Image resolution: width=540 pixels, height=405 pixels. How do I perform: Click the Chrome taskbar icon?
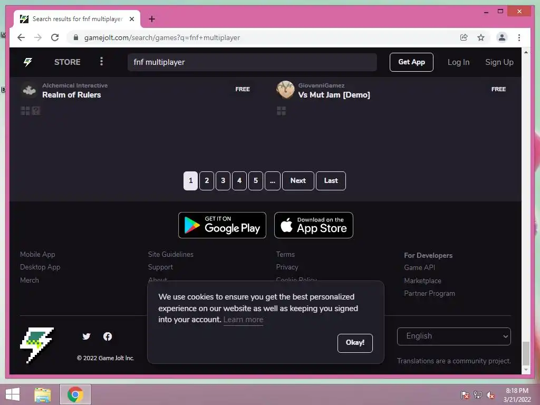(x=75, y=394)
